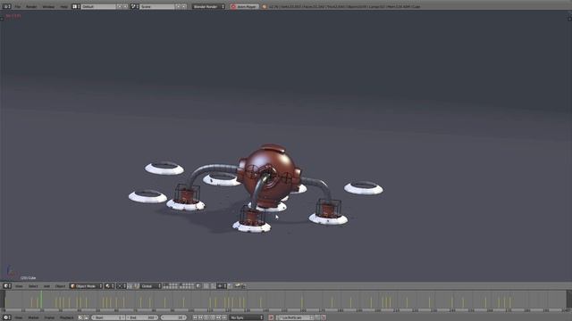Open the snap element selector

pos(221,286)
